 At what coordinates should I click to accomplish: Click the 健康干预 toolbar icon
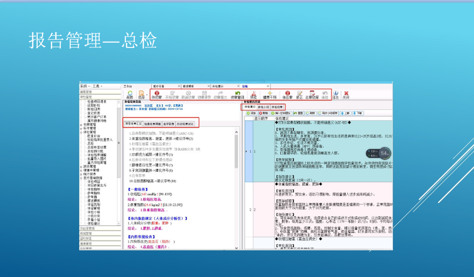[x=270, y=95]
